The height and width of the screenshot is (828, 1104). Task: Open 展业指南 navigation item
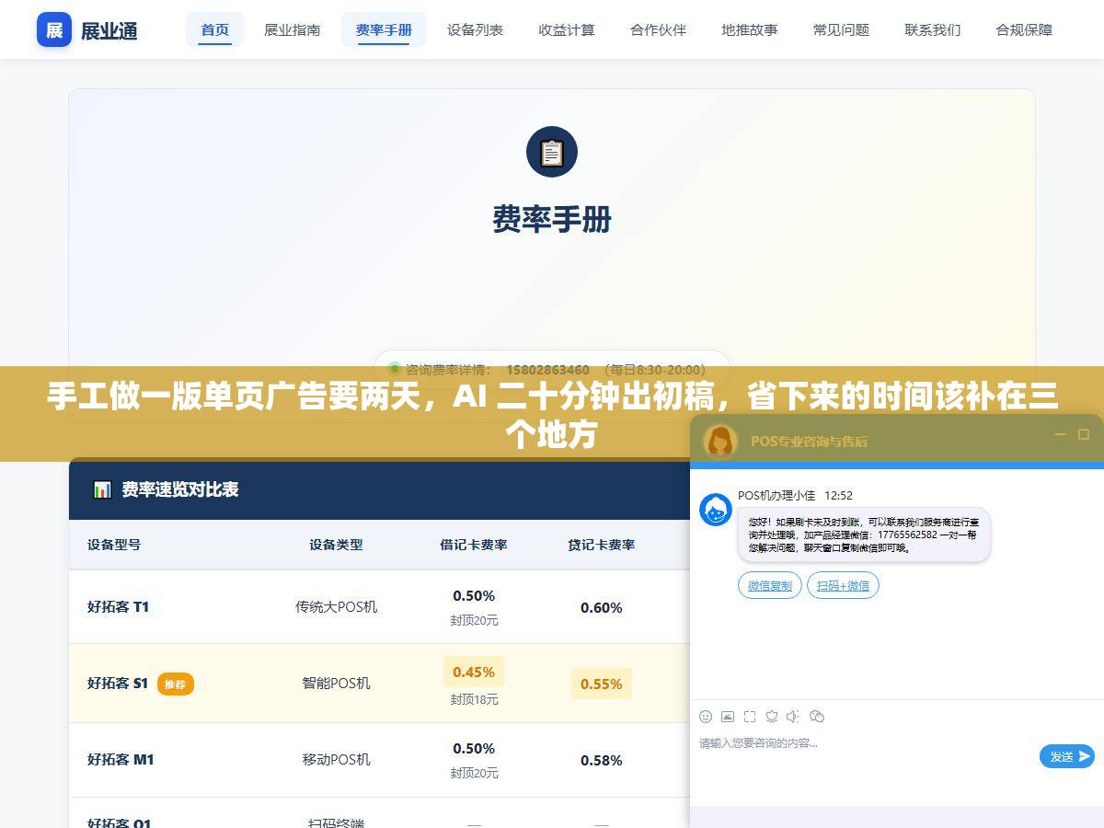point(293,29)
